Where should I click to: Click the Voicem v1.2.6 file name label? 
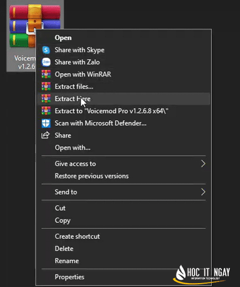[x=25, y=62]
